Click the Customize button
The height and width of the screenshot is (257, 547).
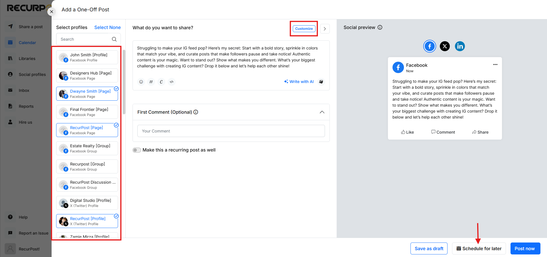tap(304, 29)
